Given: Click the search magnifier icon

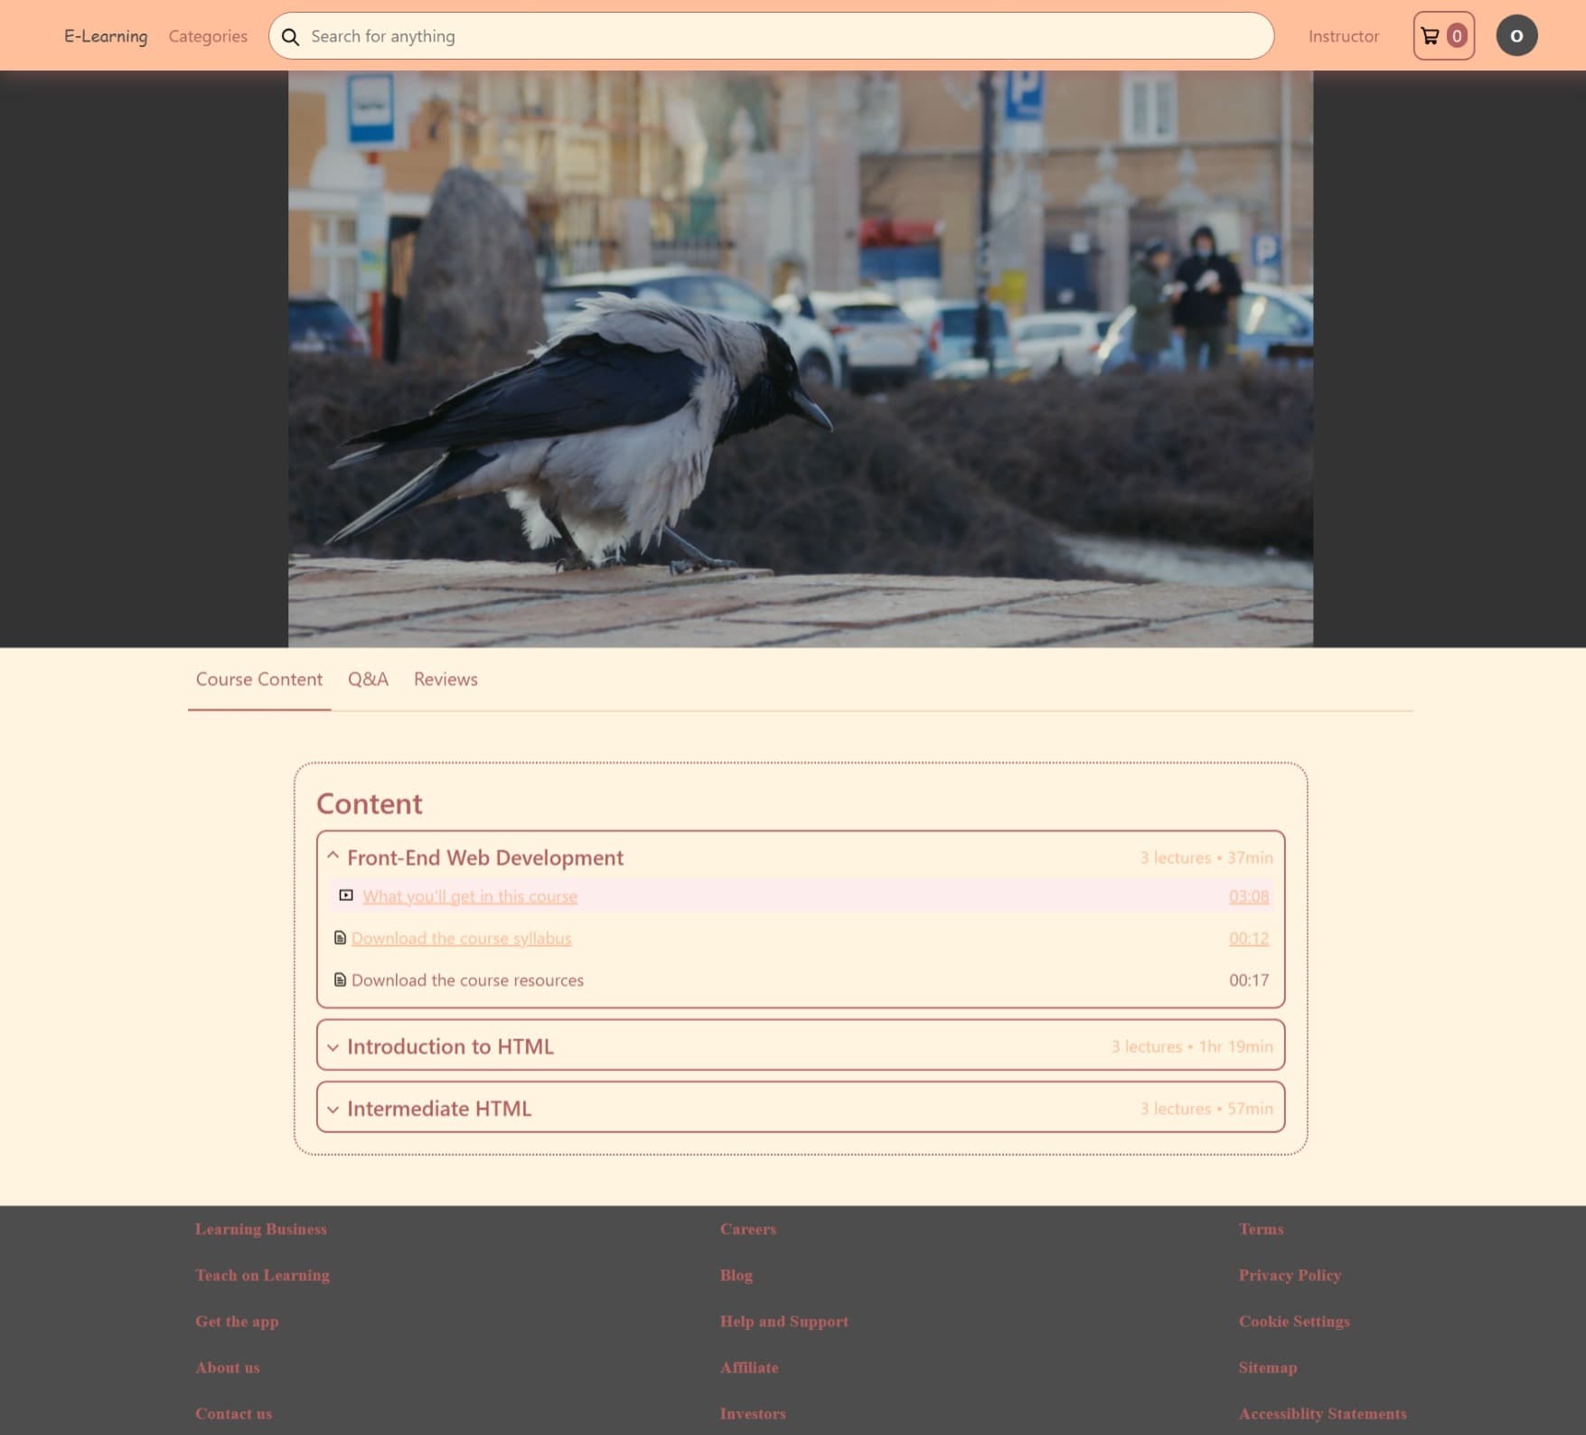Looking at the screenshot, I should click(x=290, y=37).
